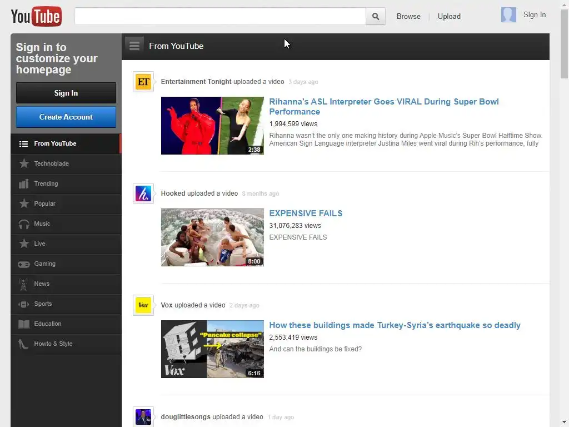Click the antenna tower icon beside News
The height and width of the screenshot is (427, 569).
coord(23,284)
